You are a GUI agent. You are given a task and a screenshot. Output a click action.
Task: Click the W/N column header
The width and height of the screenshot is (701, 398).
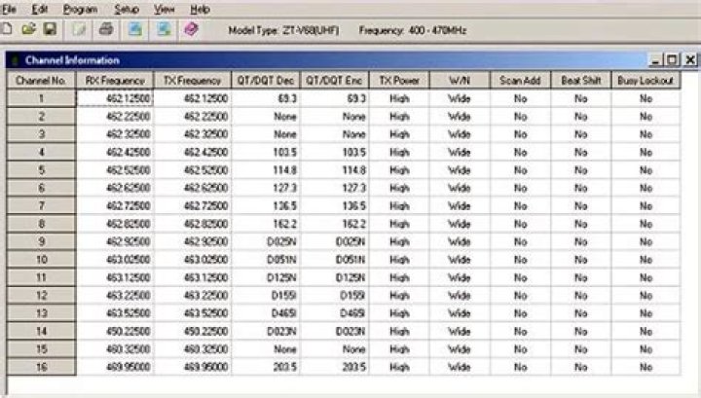click(460, 81)
